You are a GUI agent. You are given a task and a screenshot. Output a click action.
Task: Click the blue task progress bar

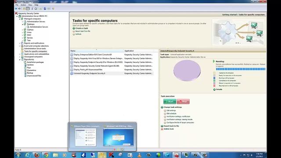tap(241, 69)
